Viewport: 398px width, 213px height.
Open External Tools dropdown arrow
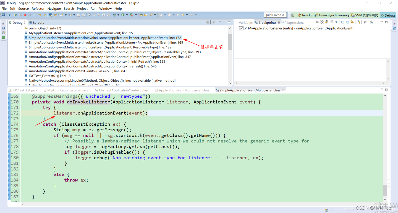click(136, 15)
